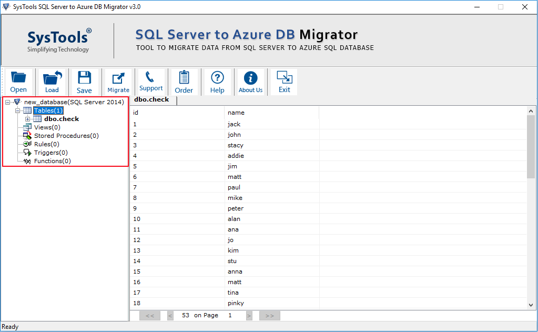Save the current database state
The width and height of the screenshot is (538, 332).
(84, 82)
